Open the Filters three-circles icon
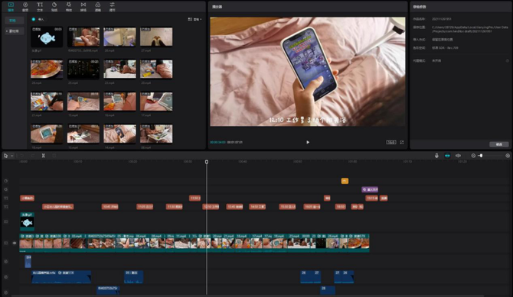The width and height of the screenshot is (513, 297). pyautogui.click(x=97, y=6)
